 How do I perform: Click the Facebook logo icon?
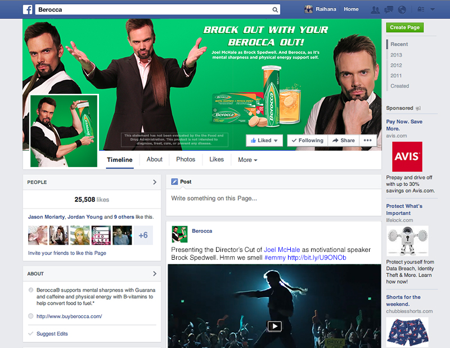28,10
